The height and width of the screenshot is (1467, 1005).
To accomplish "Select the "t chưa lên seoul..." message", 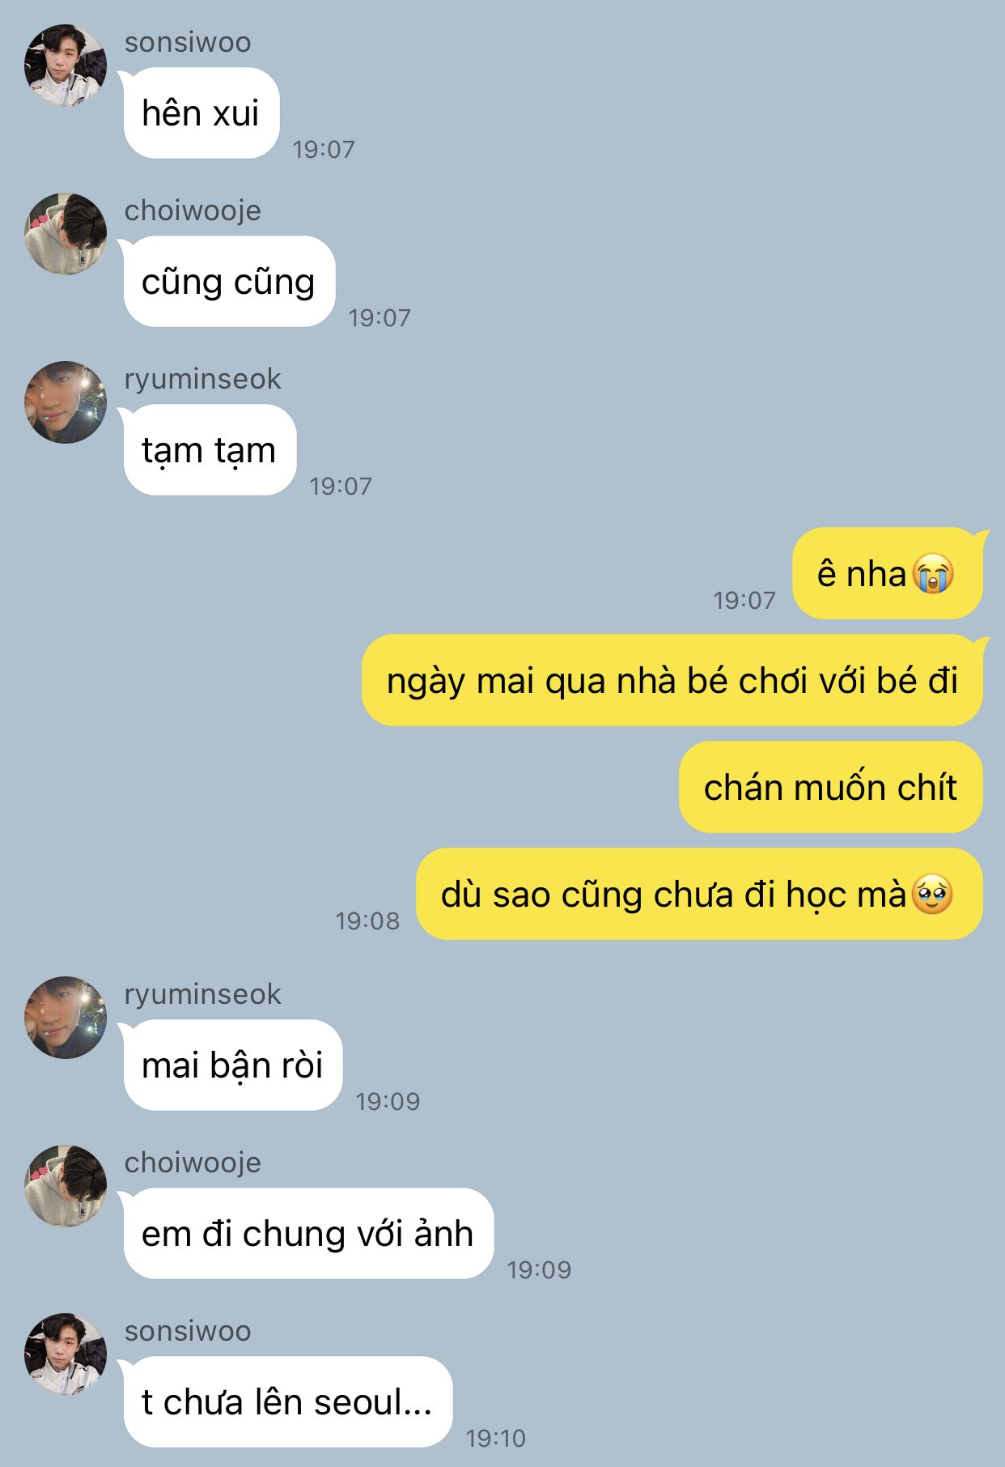I will tap(287, 1402).
